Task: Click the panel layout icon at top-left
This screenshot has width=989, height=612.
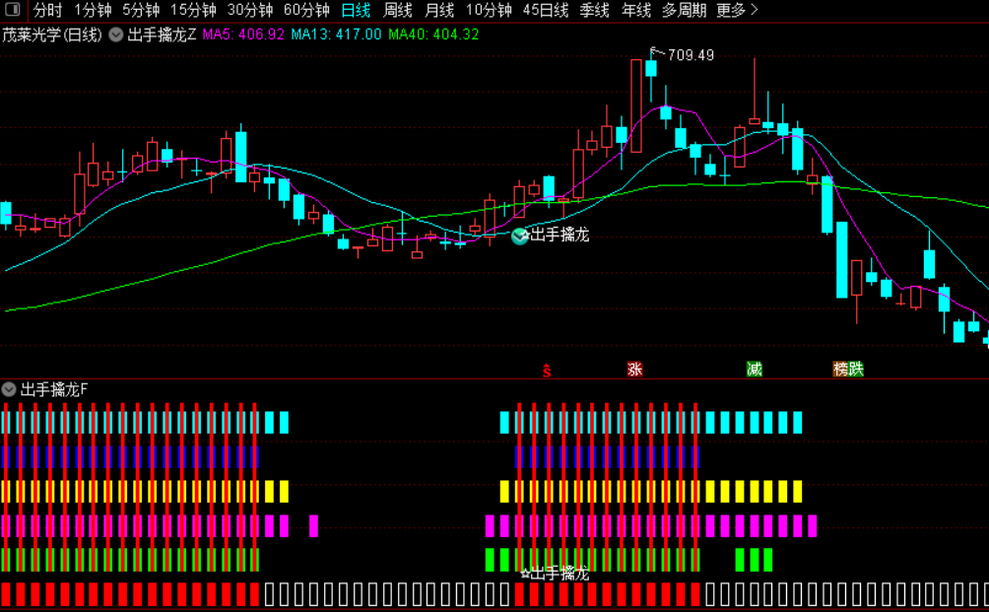Action: (12, 10)
